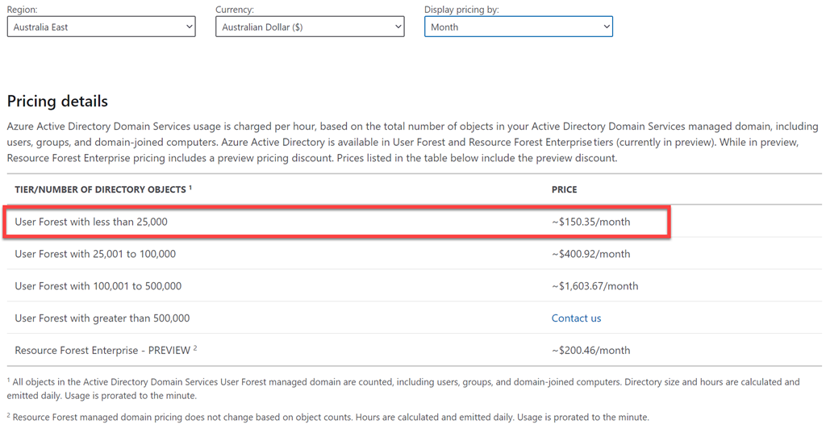Select User Forest with greater than 500,000
The height and width of the screenshot is (445, 826).
(102, 318)
